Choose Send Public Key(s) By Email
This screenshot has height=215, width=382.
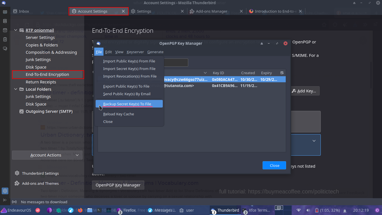point(129,94)
